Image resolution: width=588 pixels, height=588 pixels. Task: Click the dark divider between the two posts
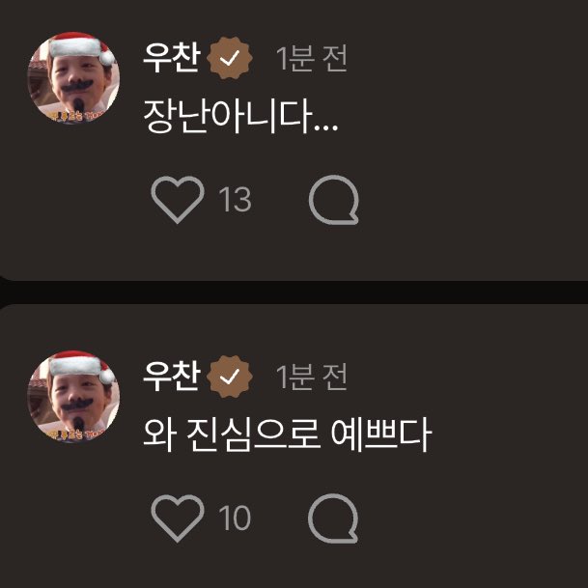[x=294, y=293]
